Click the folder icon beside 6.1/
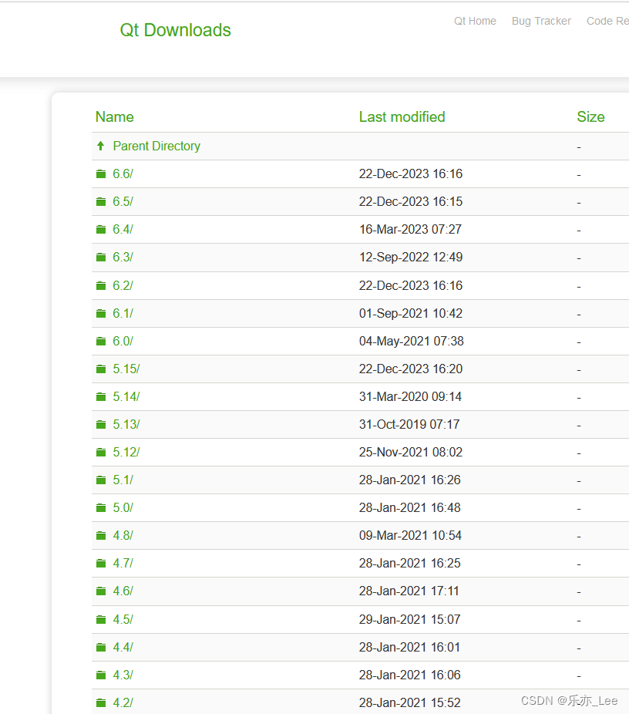629x714 pixels. tap(101, 314)
